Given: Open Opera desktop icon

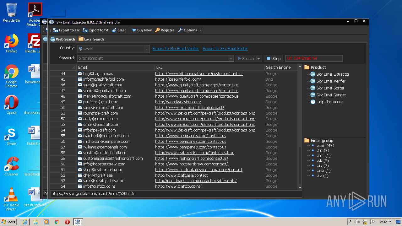Looking at the screenshot, I should click(11, 105).
